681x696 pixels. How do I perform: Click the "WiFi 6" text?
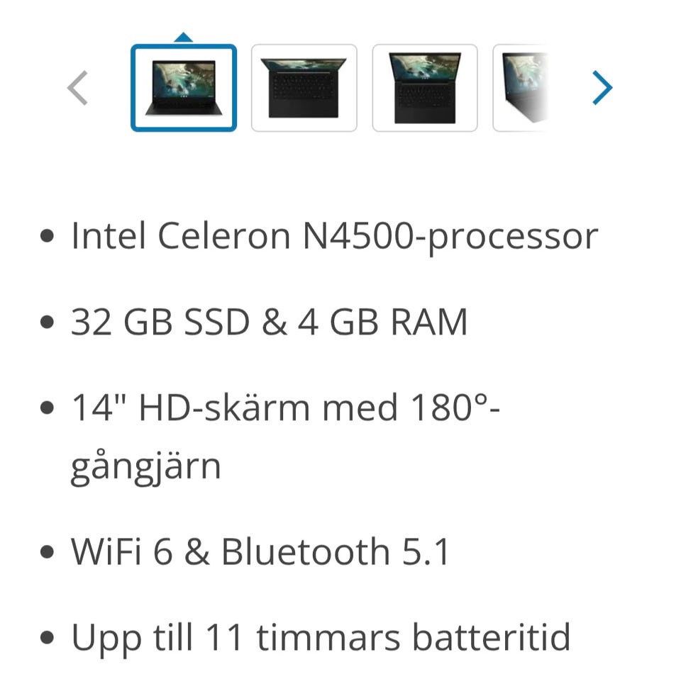tap(121, 552)
